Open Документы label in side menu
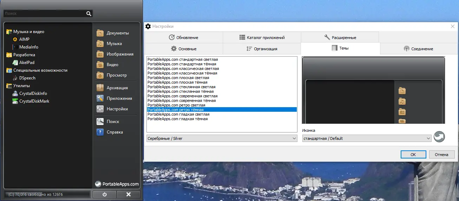 (x=118, y=33)
